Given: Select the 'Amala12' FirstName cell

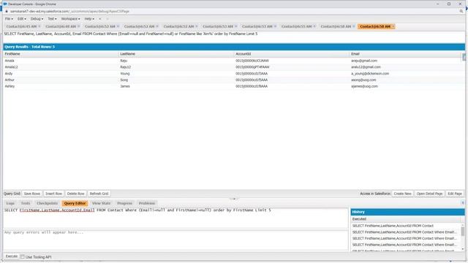Looking at the screenshot, I should click(61, 67).
